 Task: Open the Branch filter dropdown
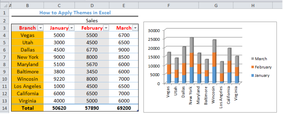click(x=40, y=28)
